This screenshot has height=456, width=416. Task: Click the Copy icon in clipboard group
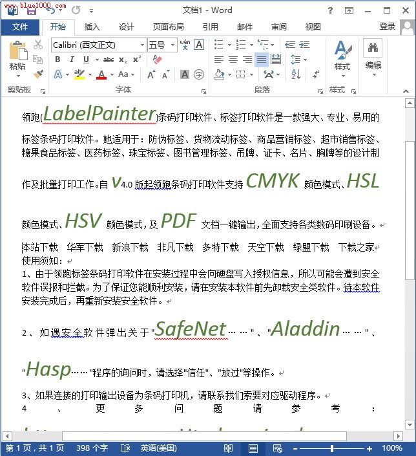[x=37, y=60]
